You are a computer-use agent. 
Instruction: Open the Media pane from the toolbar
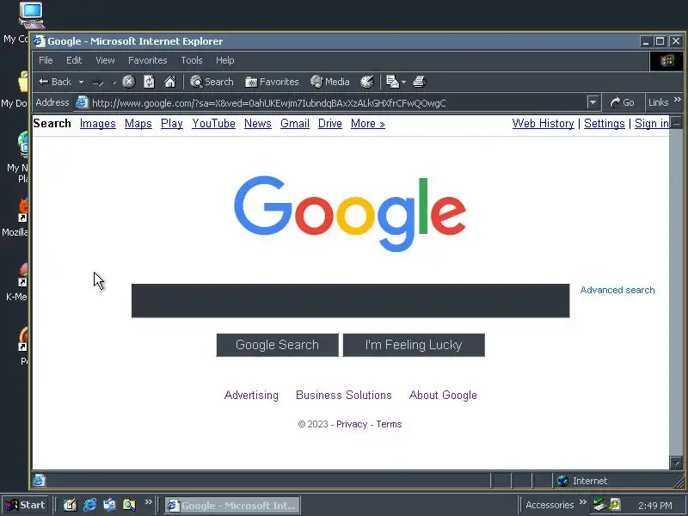point(330,82)
